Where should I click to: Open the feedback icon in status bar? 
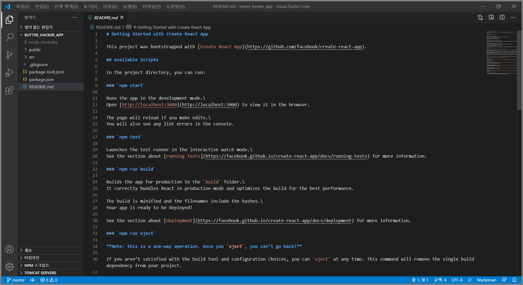504,280
